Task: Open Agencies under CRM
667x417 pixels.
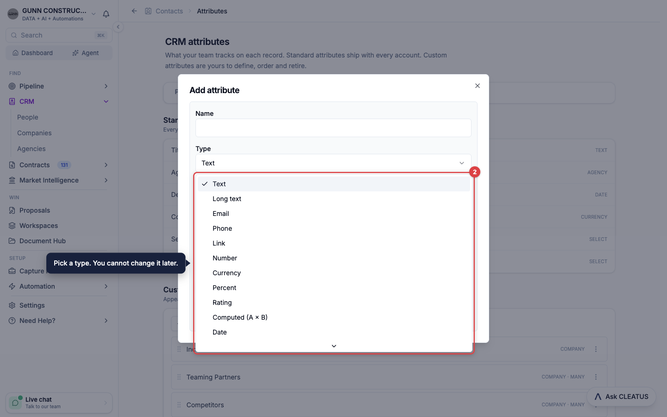Action: pos(31,149)
